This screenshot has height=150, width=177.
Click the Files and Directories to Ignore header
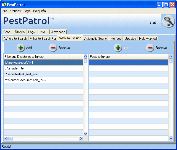(44, 57)
